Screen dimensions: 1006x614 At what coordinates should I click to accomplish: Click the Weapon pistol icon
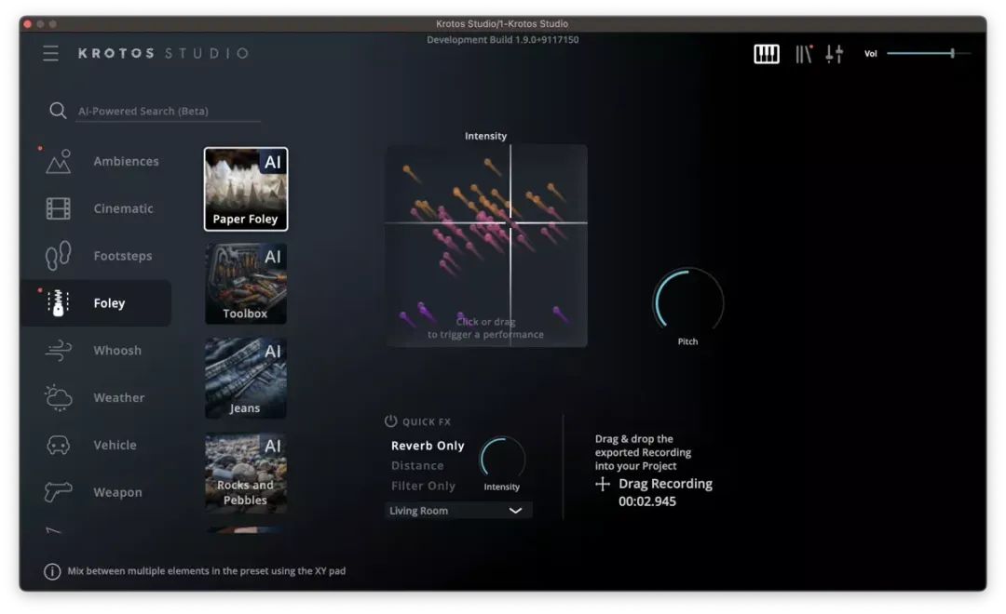(59, 492)
